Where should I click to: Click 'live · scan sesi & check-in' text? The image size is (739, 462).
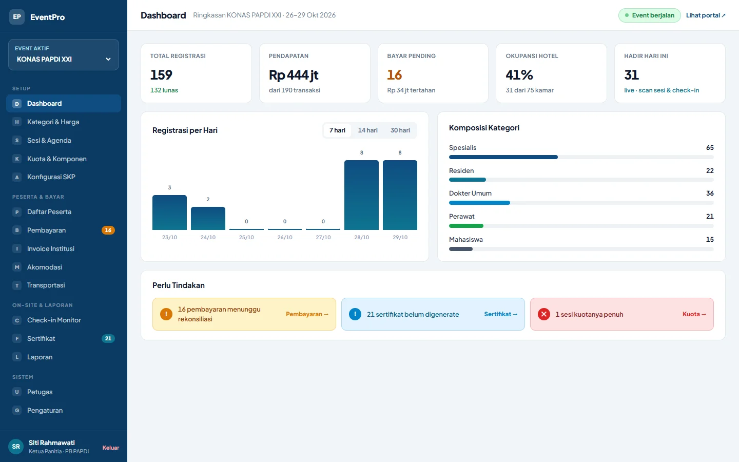[662, 90]
